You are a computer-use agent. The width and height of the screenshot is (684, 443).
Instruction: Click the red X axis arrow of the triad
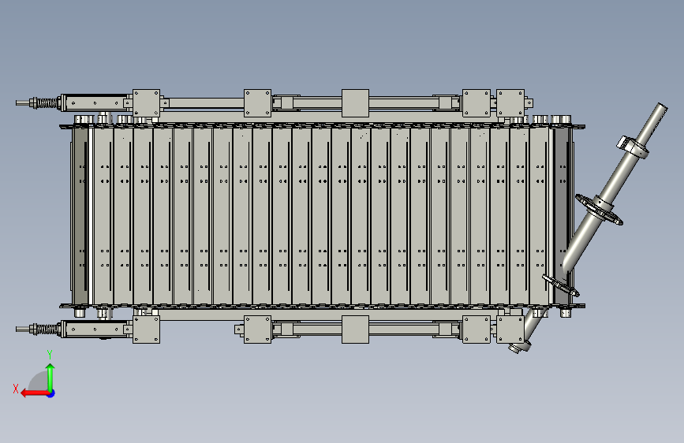coord(35,393)
